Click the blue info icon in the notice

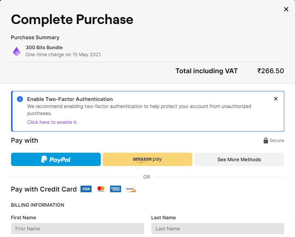(20, 99)
